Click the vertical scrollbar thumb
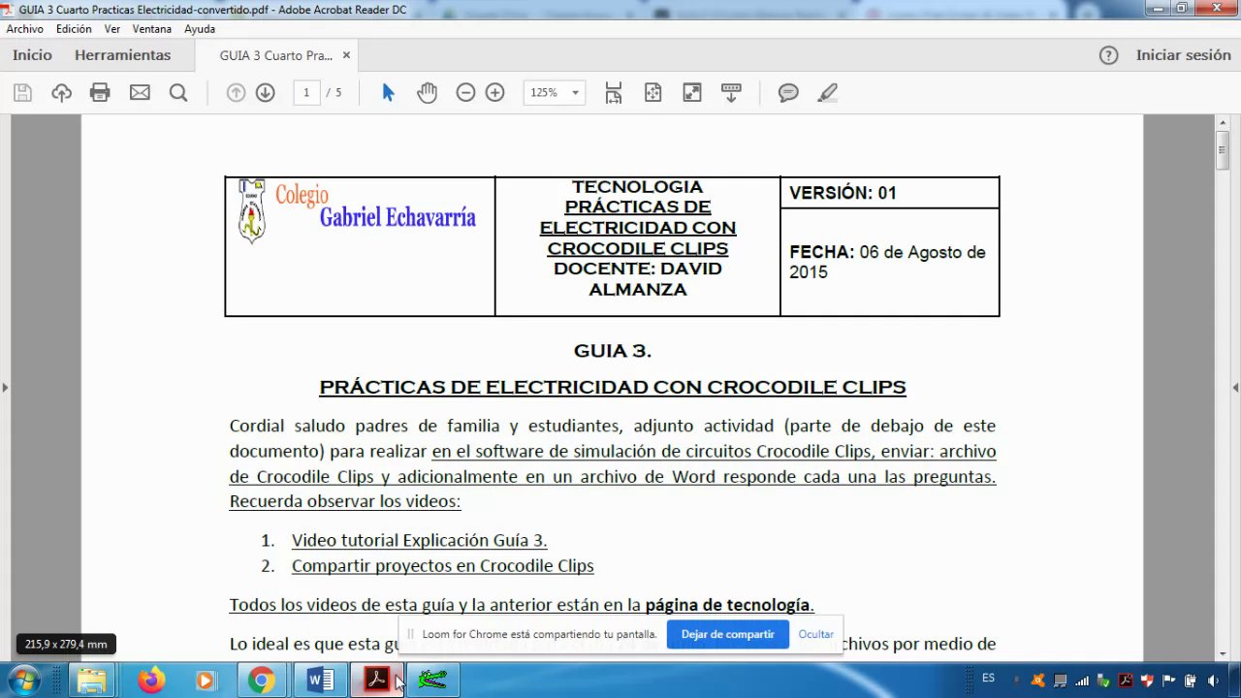The height and width of the screenshot is (698, 1241). [x=1224, y=149]
